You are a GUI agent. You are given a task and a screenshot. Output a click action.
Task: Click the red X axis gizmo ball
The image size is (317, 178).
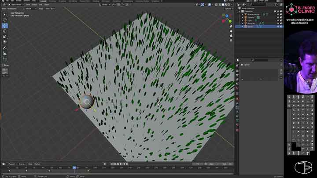(x=223, y=21)
